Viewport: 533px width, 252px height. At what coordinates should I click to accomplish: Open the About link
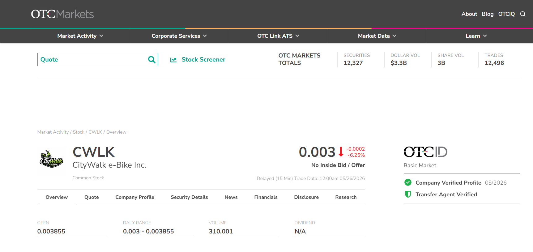click(469, 14)
